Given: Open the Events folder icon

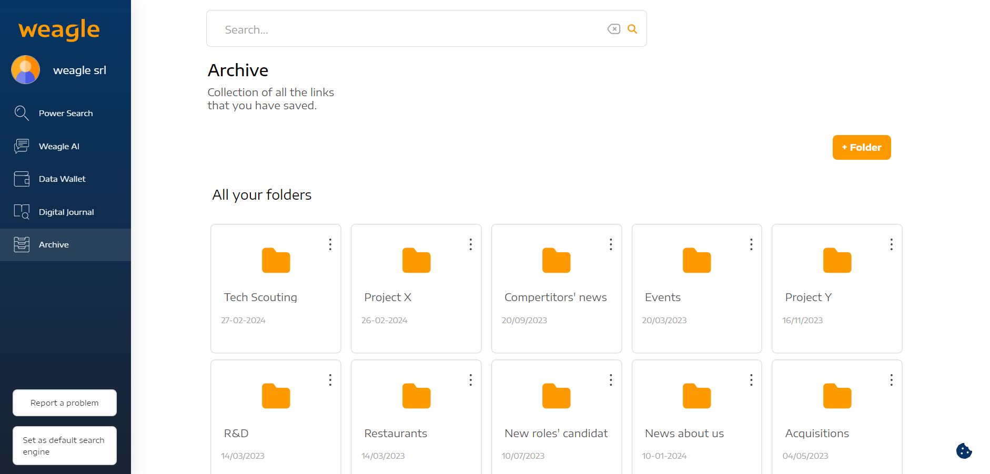Looking at the screenshot, I should coord(696,261).
